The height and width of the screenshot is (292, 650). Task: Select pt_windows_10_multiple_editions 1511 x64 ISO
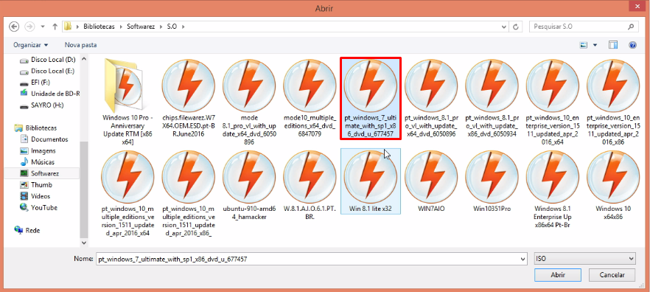(x=127, y=193)
